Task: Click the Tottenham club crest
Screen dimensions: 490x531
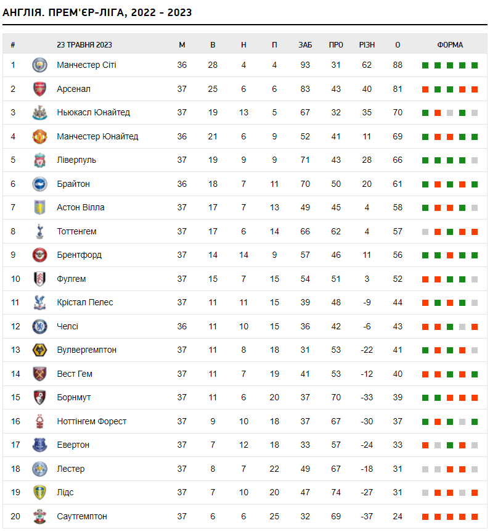Action: click(x=39, y=231)
